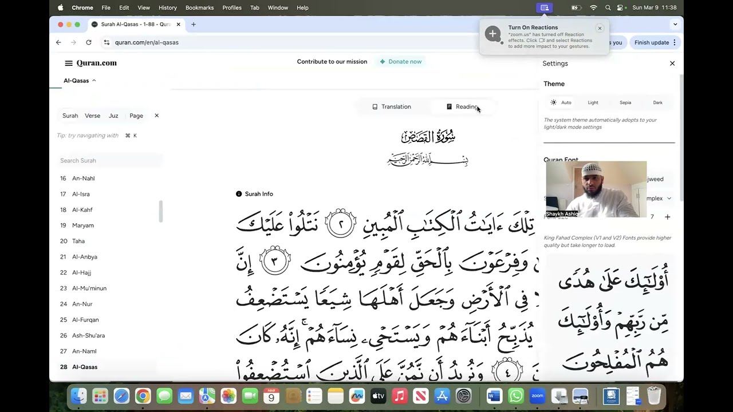Switch to Translation view
The height and width of the screenshot is (412, 733).
click(392, 107)
